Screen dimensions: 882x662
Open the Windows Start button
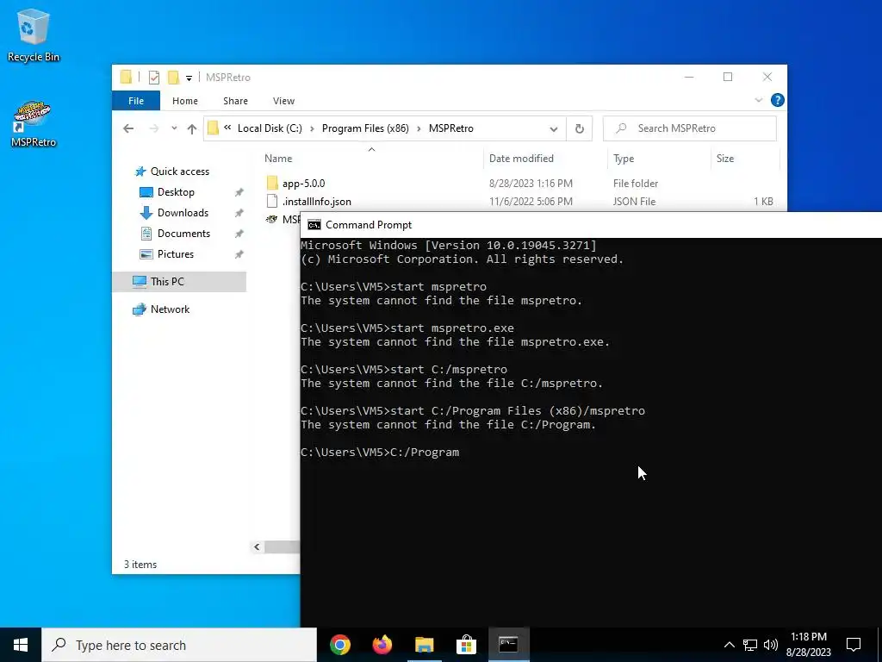[x=21, y=645]
